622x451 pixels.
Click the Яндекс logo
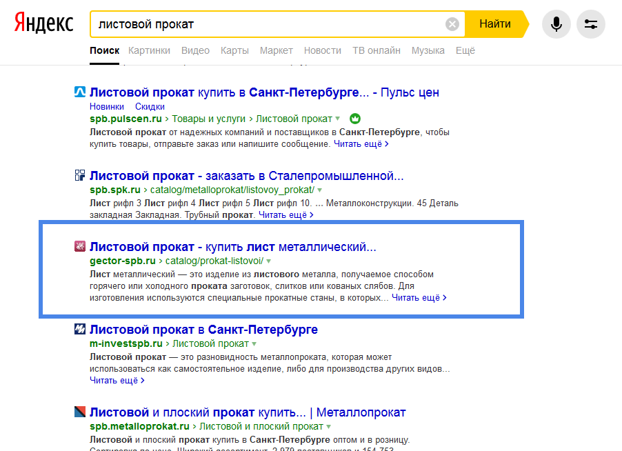pos(44,23)
